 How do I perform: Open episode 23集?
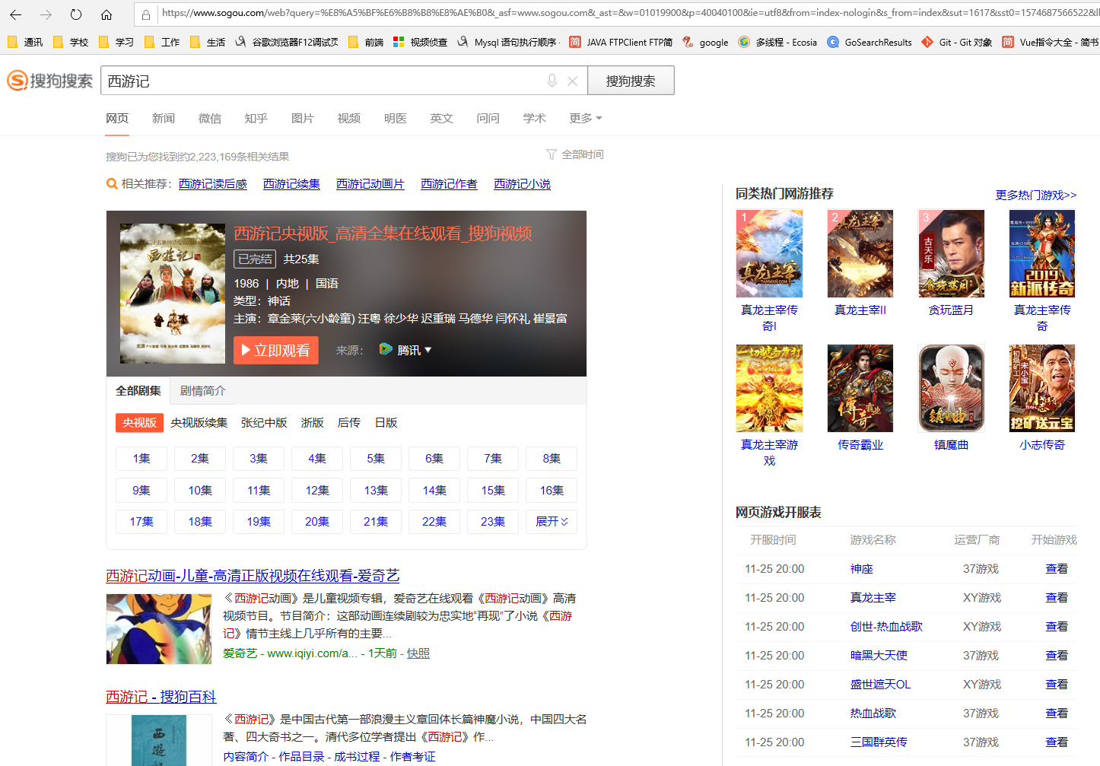pos(493,521)
